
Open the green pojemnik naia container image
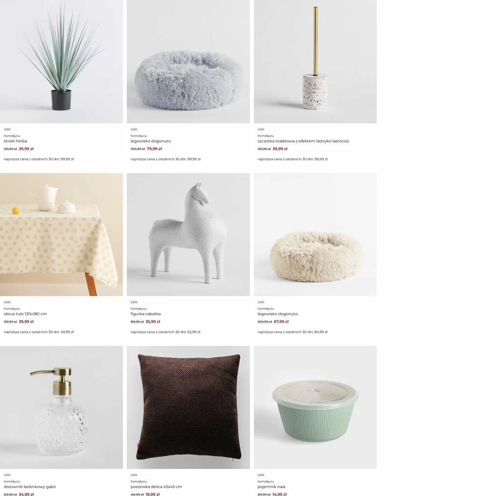pos(315,407)
